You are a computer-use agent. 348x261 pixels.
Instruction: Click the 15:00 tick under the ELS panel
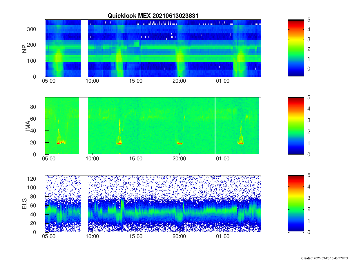click(136, 237)
